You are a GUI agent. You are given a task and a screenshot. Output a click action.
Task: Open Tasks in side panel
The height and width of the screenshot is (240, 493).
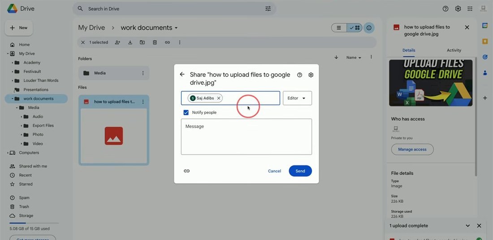click(x=485, y=57)
